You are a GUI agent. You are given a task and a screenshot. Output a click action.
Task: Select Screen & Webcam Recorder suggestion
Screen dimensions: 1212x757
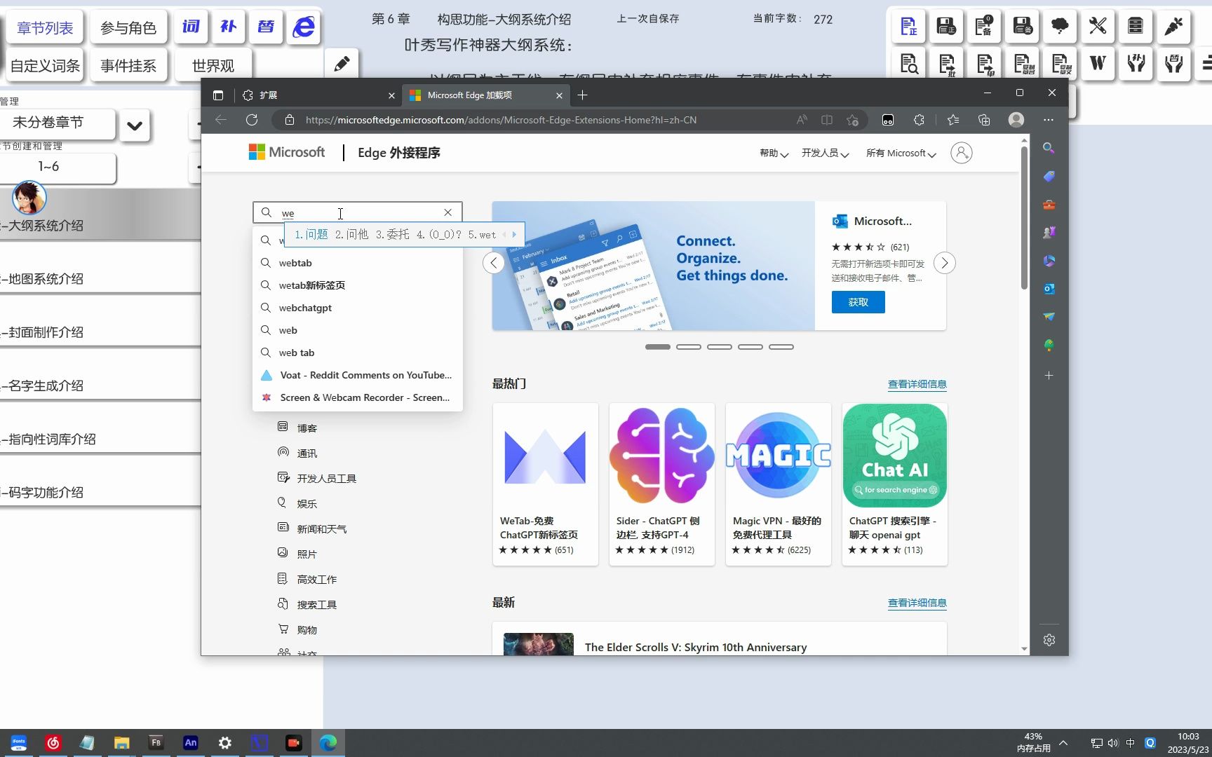(358, 397)
